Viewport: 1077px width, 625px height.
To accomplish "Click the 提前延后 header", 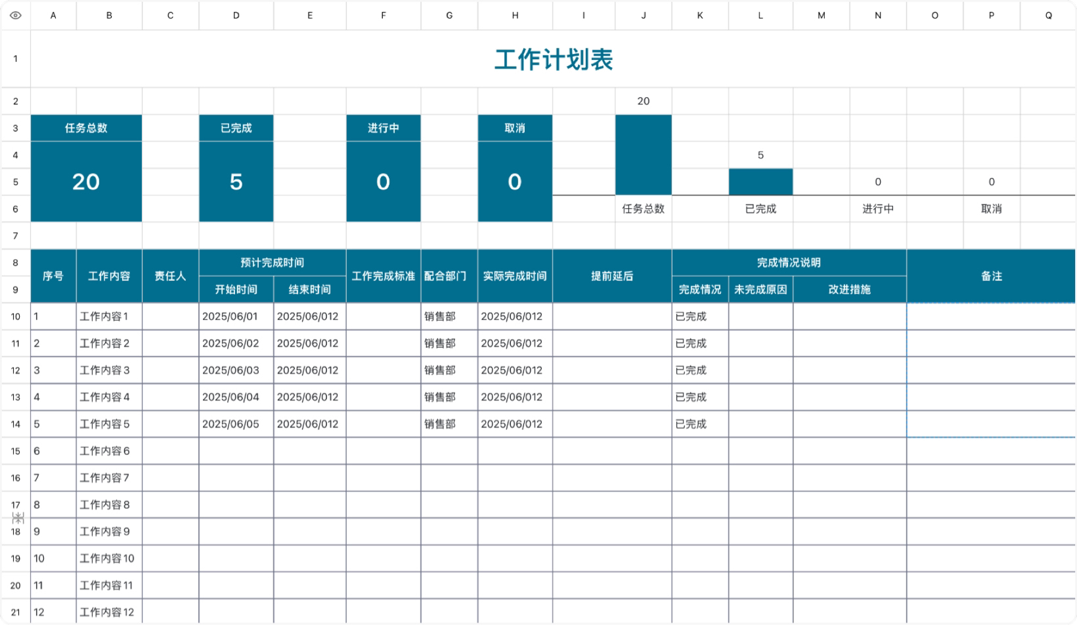I will coord(612,276).
